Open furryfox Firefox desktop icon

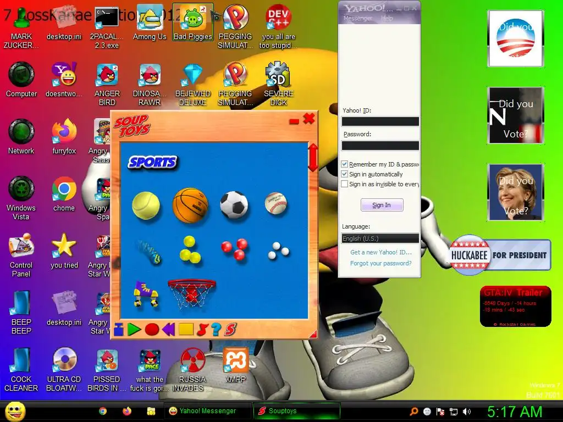[64, 136]
